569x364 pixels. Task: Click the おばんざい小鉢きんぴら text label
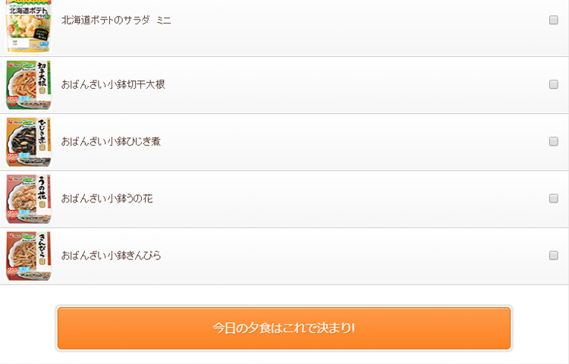(x=111, y=256)
